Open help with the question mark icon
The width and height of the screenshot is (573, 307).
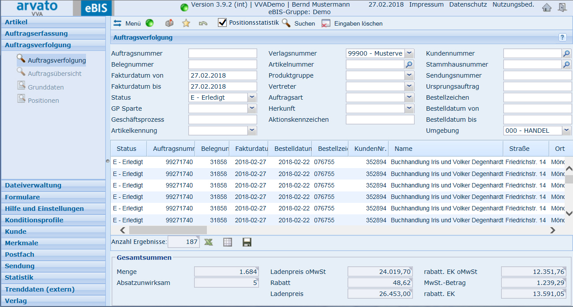click(x=562, y=37)
